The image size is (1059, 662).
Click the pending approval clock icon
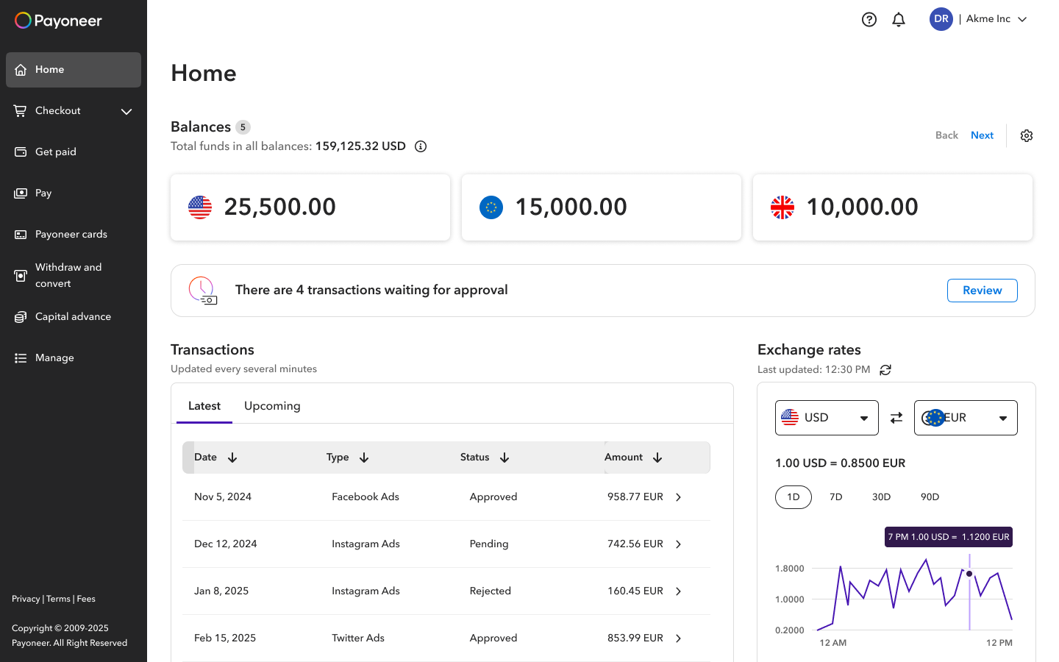[x=202, y=291]
